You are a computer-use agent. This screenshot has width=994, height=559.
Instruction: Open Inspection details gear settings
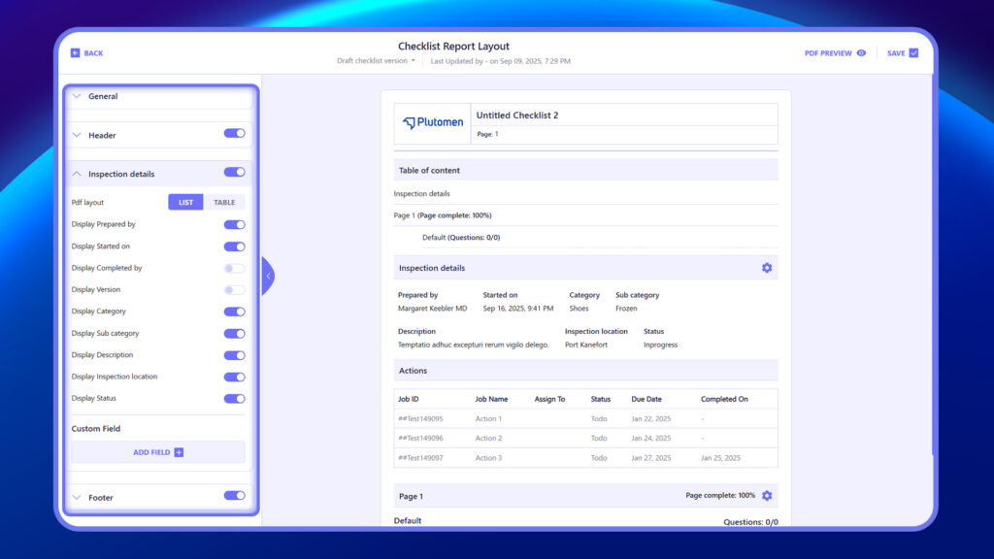pos(767,268)
